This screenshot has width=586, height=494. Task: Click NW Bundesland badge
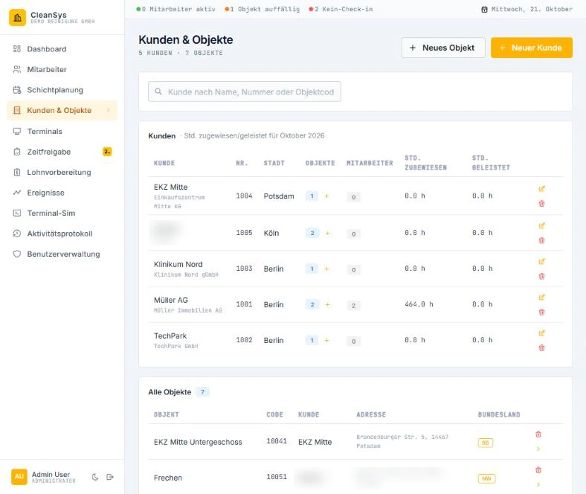click(486, 478)
